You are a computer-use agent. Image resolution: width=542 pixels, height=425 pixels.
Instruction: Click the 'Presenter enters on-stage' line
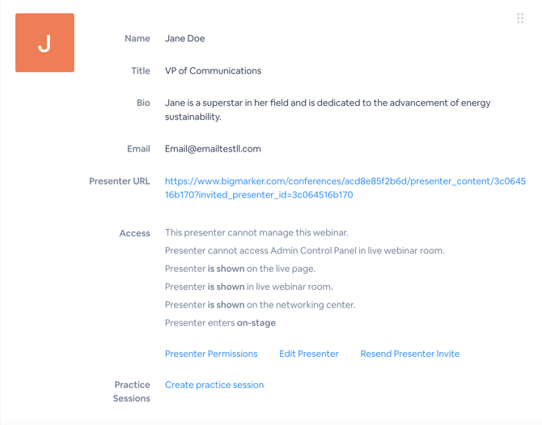[220, 322]
